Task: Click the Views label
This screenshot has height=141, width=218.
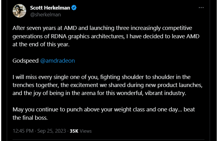Action: (x=86, y=131)
